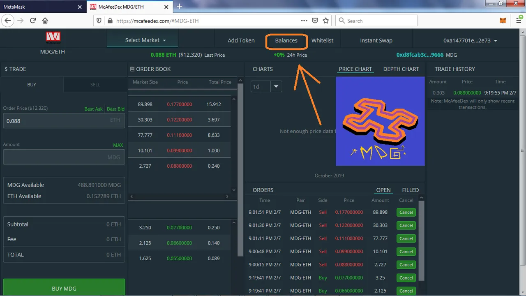Screen dimensions: 526x296
Task: Bookmark this page with the star icon
Action: pos(326,21)
